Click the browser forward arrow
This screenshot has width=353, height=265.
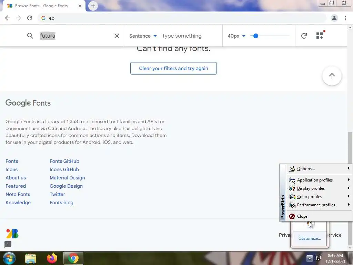(x=19, y=18)
